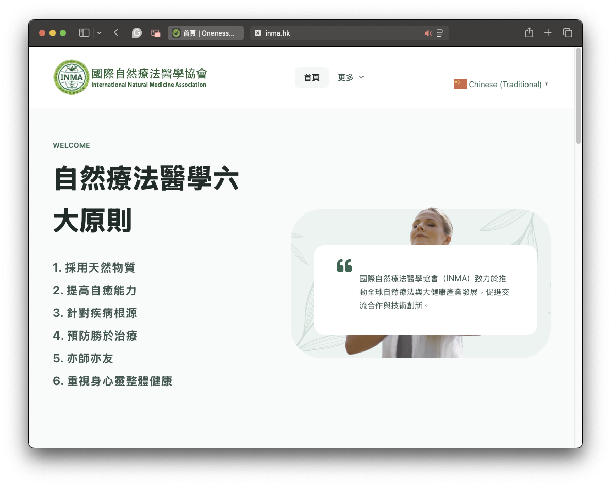Click the quotation mark icon in the testimonial card
611x486 pixels.
tap(344, 265)
